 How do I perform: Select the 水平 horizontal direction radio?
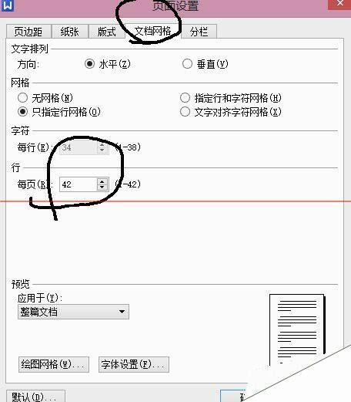(89, 64)
